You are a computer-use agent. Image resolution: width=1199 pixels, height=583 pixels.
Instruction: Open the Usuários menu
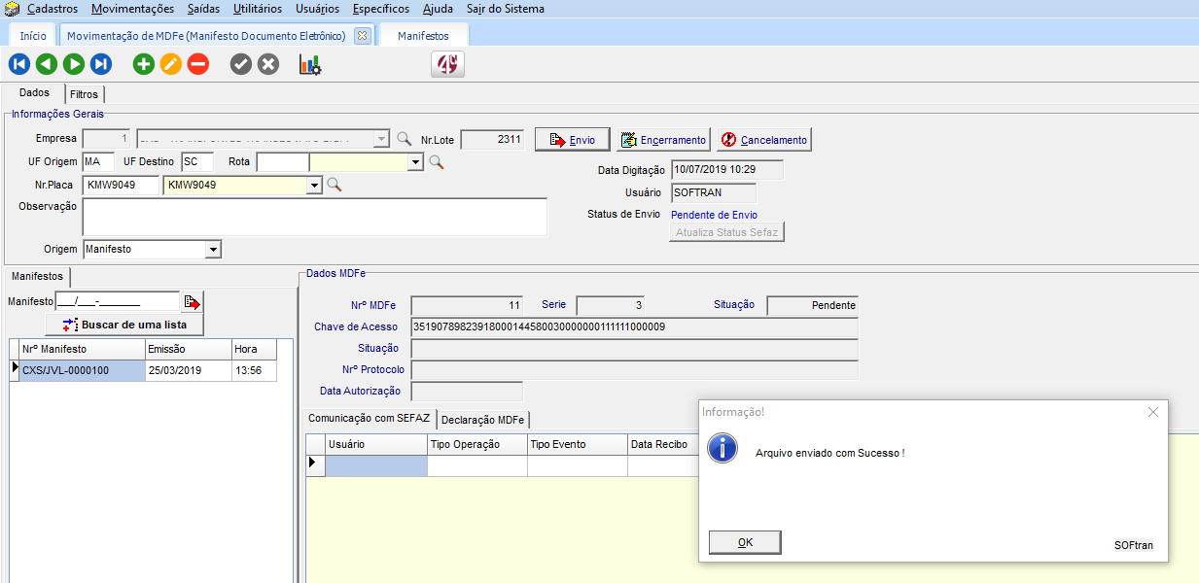point(317,9)
